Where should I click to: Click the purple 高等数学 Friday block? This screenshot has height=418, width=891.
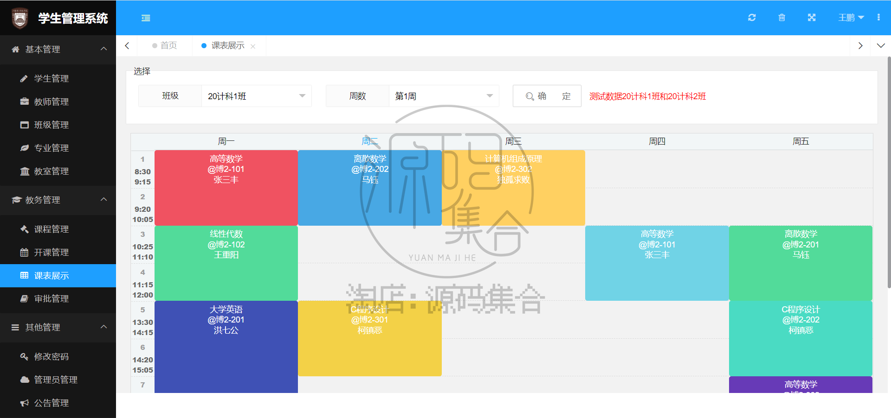tap(801, 385)
